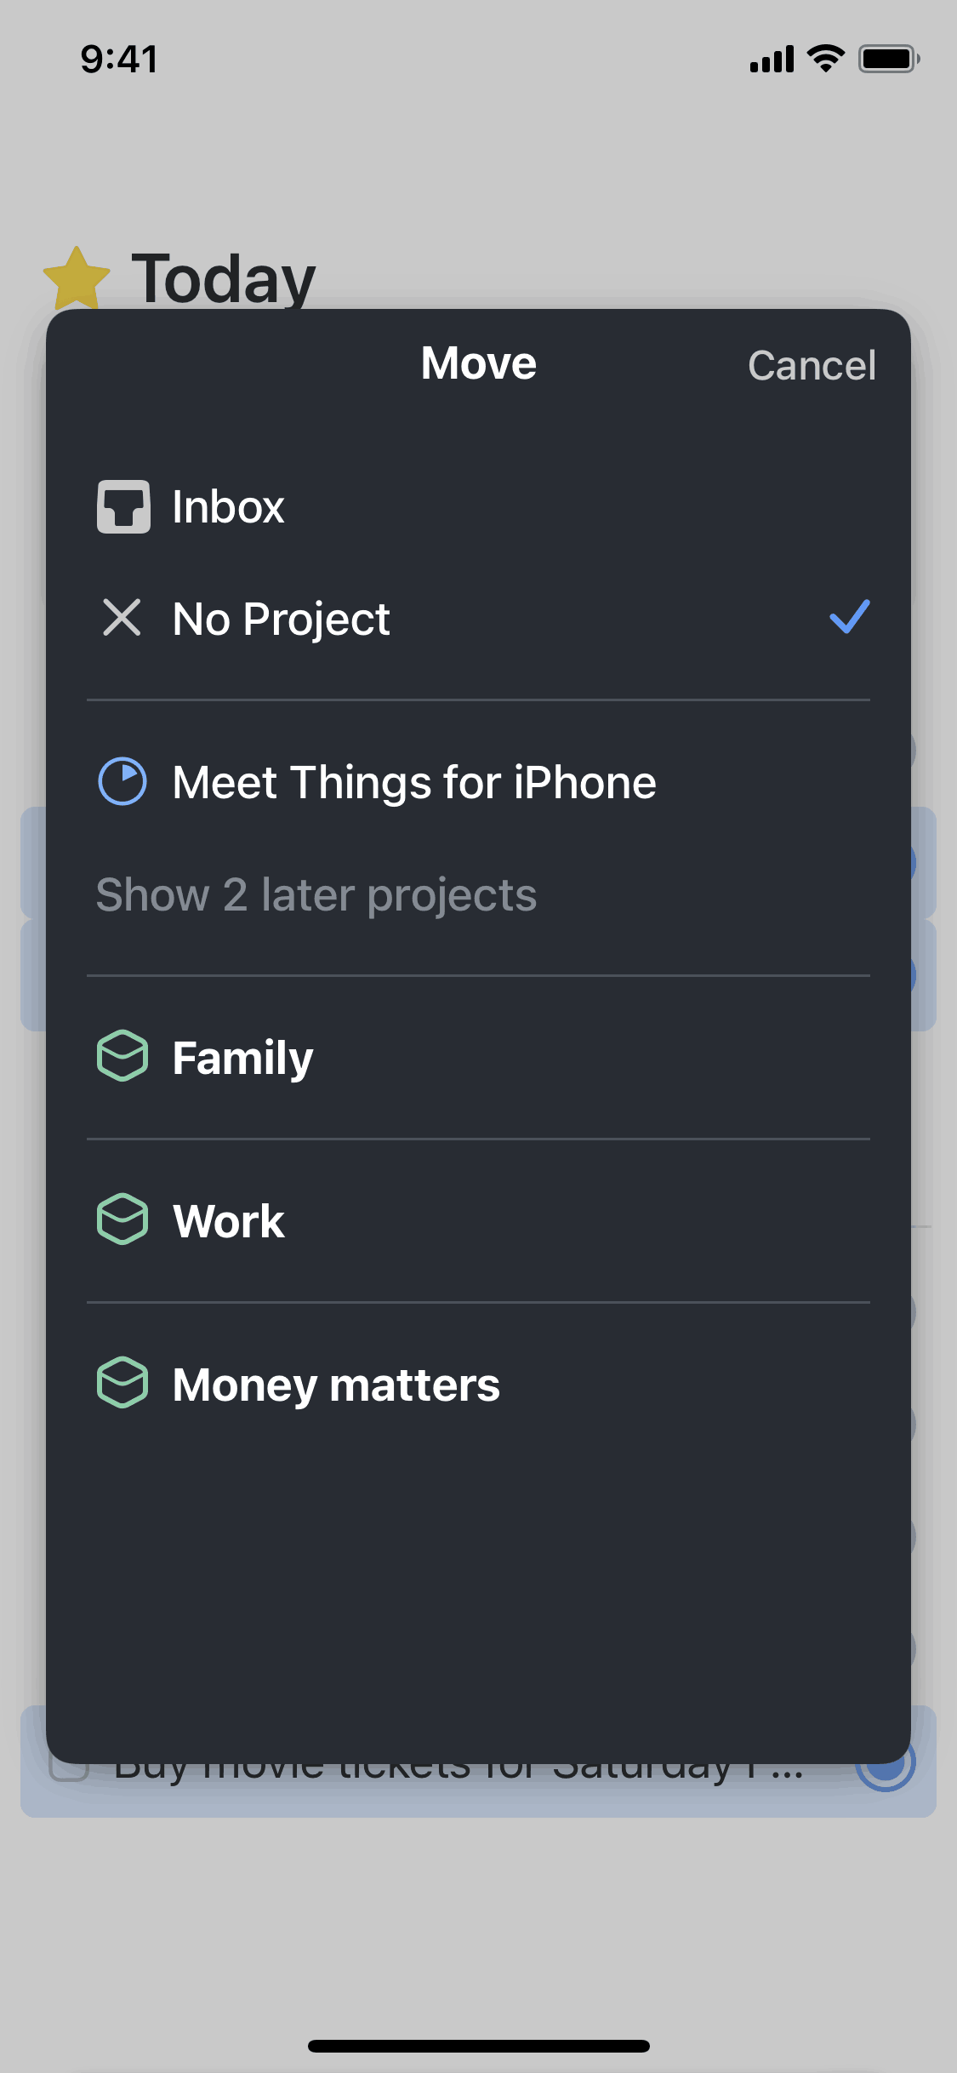Viewport: 957px width, 2073px height.
Task: Tap the battery icon in status bar
Action: pos(887,60)
